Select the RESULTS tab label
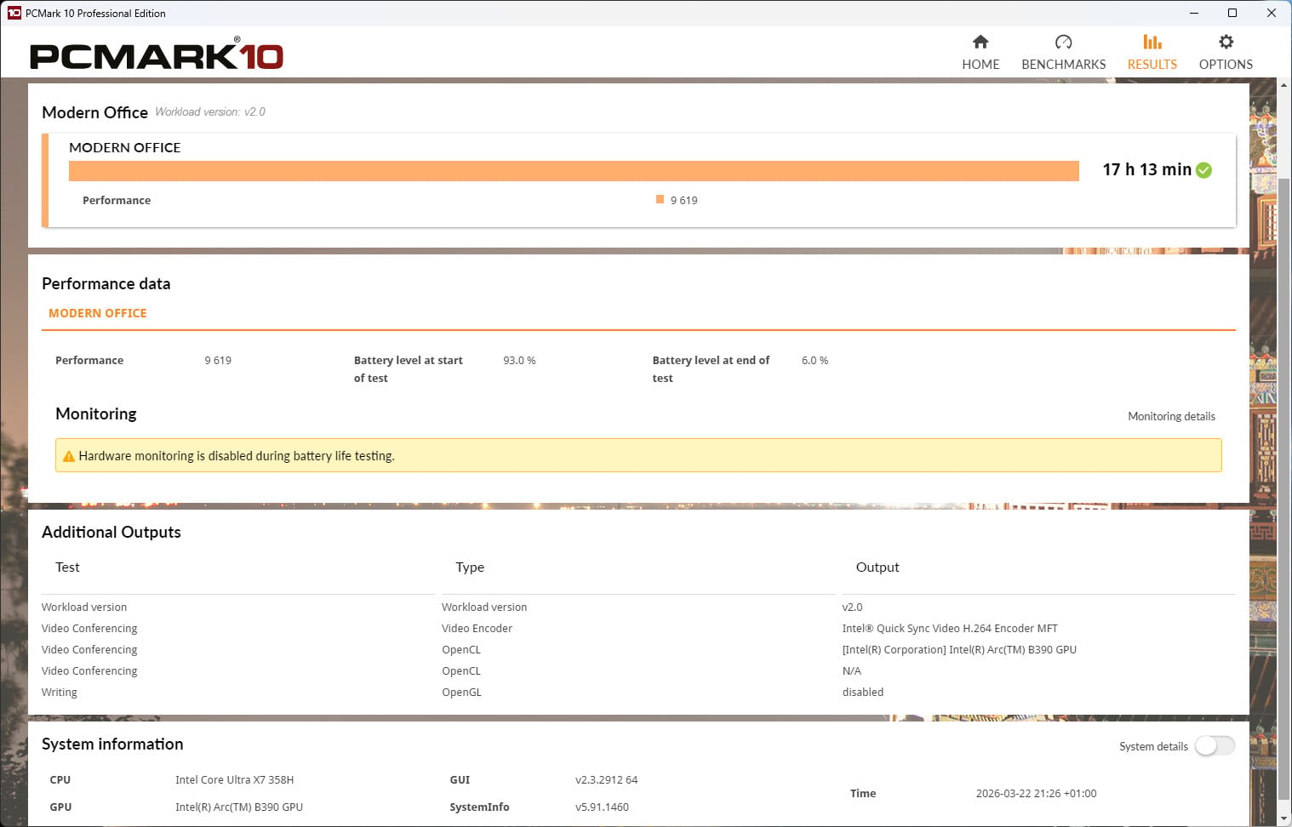This screenshot has height=827, width=1292. (1152, 65)
